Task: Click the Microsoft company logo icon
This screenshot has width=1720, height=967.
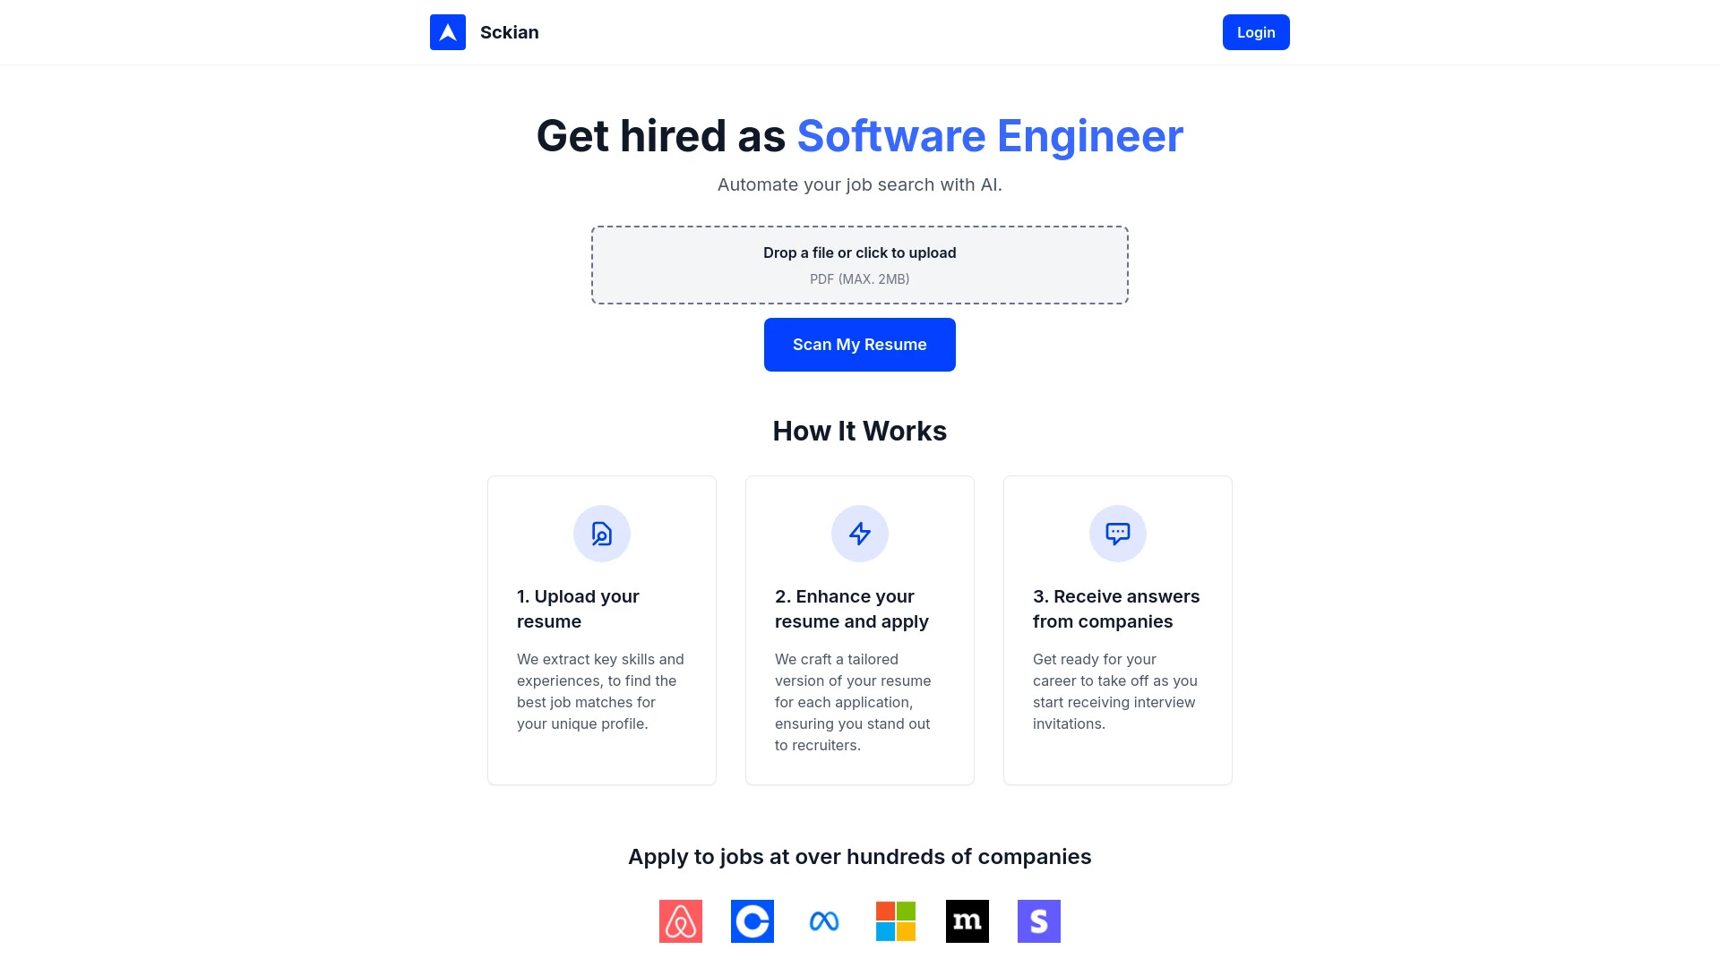Action: 894,921
